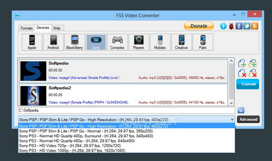Click Softpedia audio info 48000 Hz
The height and width of the screenshot is (161, 272).
tap(182, 78)
